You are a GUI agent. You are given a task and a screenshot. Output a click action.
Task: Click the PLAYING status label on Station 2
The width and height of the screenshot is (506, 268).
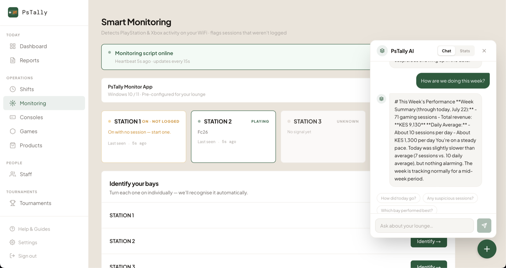click(260, 121)
